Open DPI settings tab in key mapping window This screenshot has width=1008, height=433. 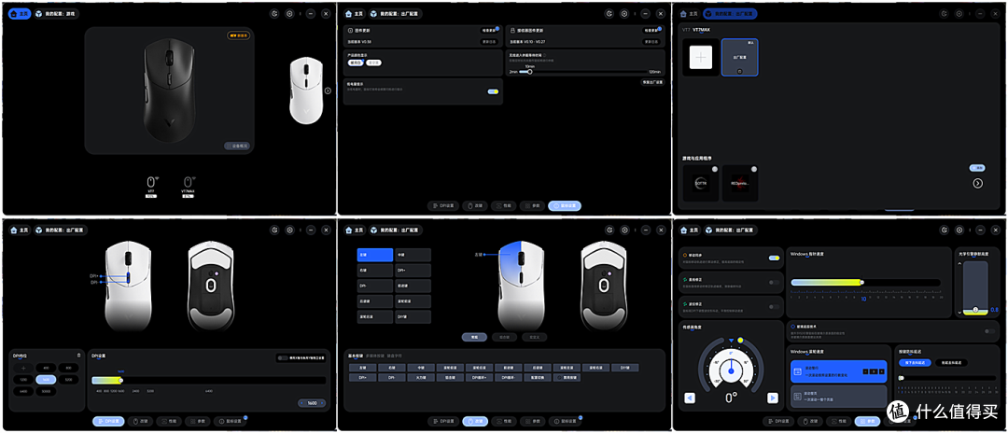click(x=444, y=422)
